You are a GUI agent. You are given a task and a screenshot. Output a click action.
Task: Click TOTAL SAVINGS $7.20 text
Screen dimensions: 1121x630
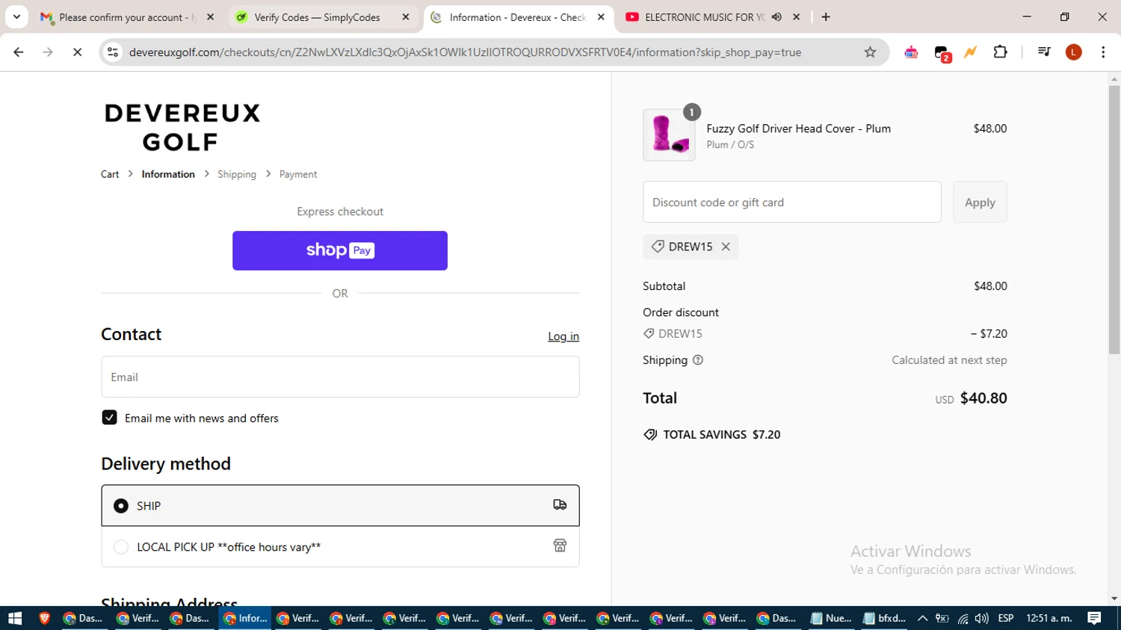721,435
